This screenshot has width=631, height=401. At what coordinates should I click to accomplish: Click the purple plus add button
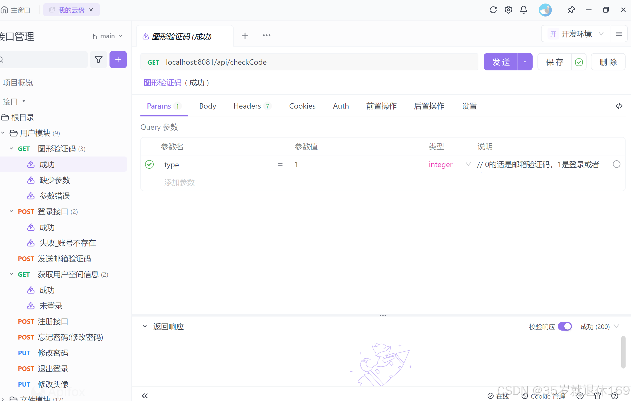click(118, 60)
